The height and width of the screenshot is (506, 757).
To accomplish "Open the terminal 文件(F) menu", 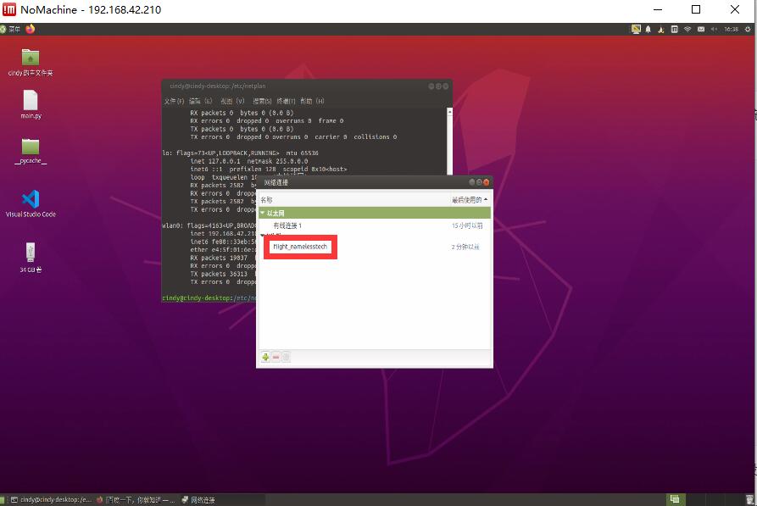I will pyautogui.click(x=174, y=101).
